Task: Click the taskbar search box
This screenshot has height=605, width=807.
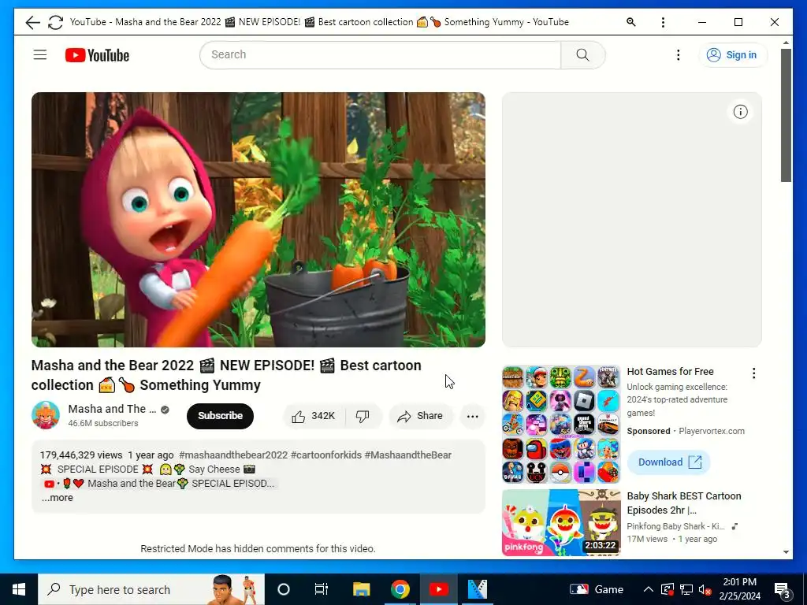Action: 151,589
